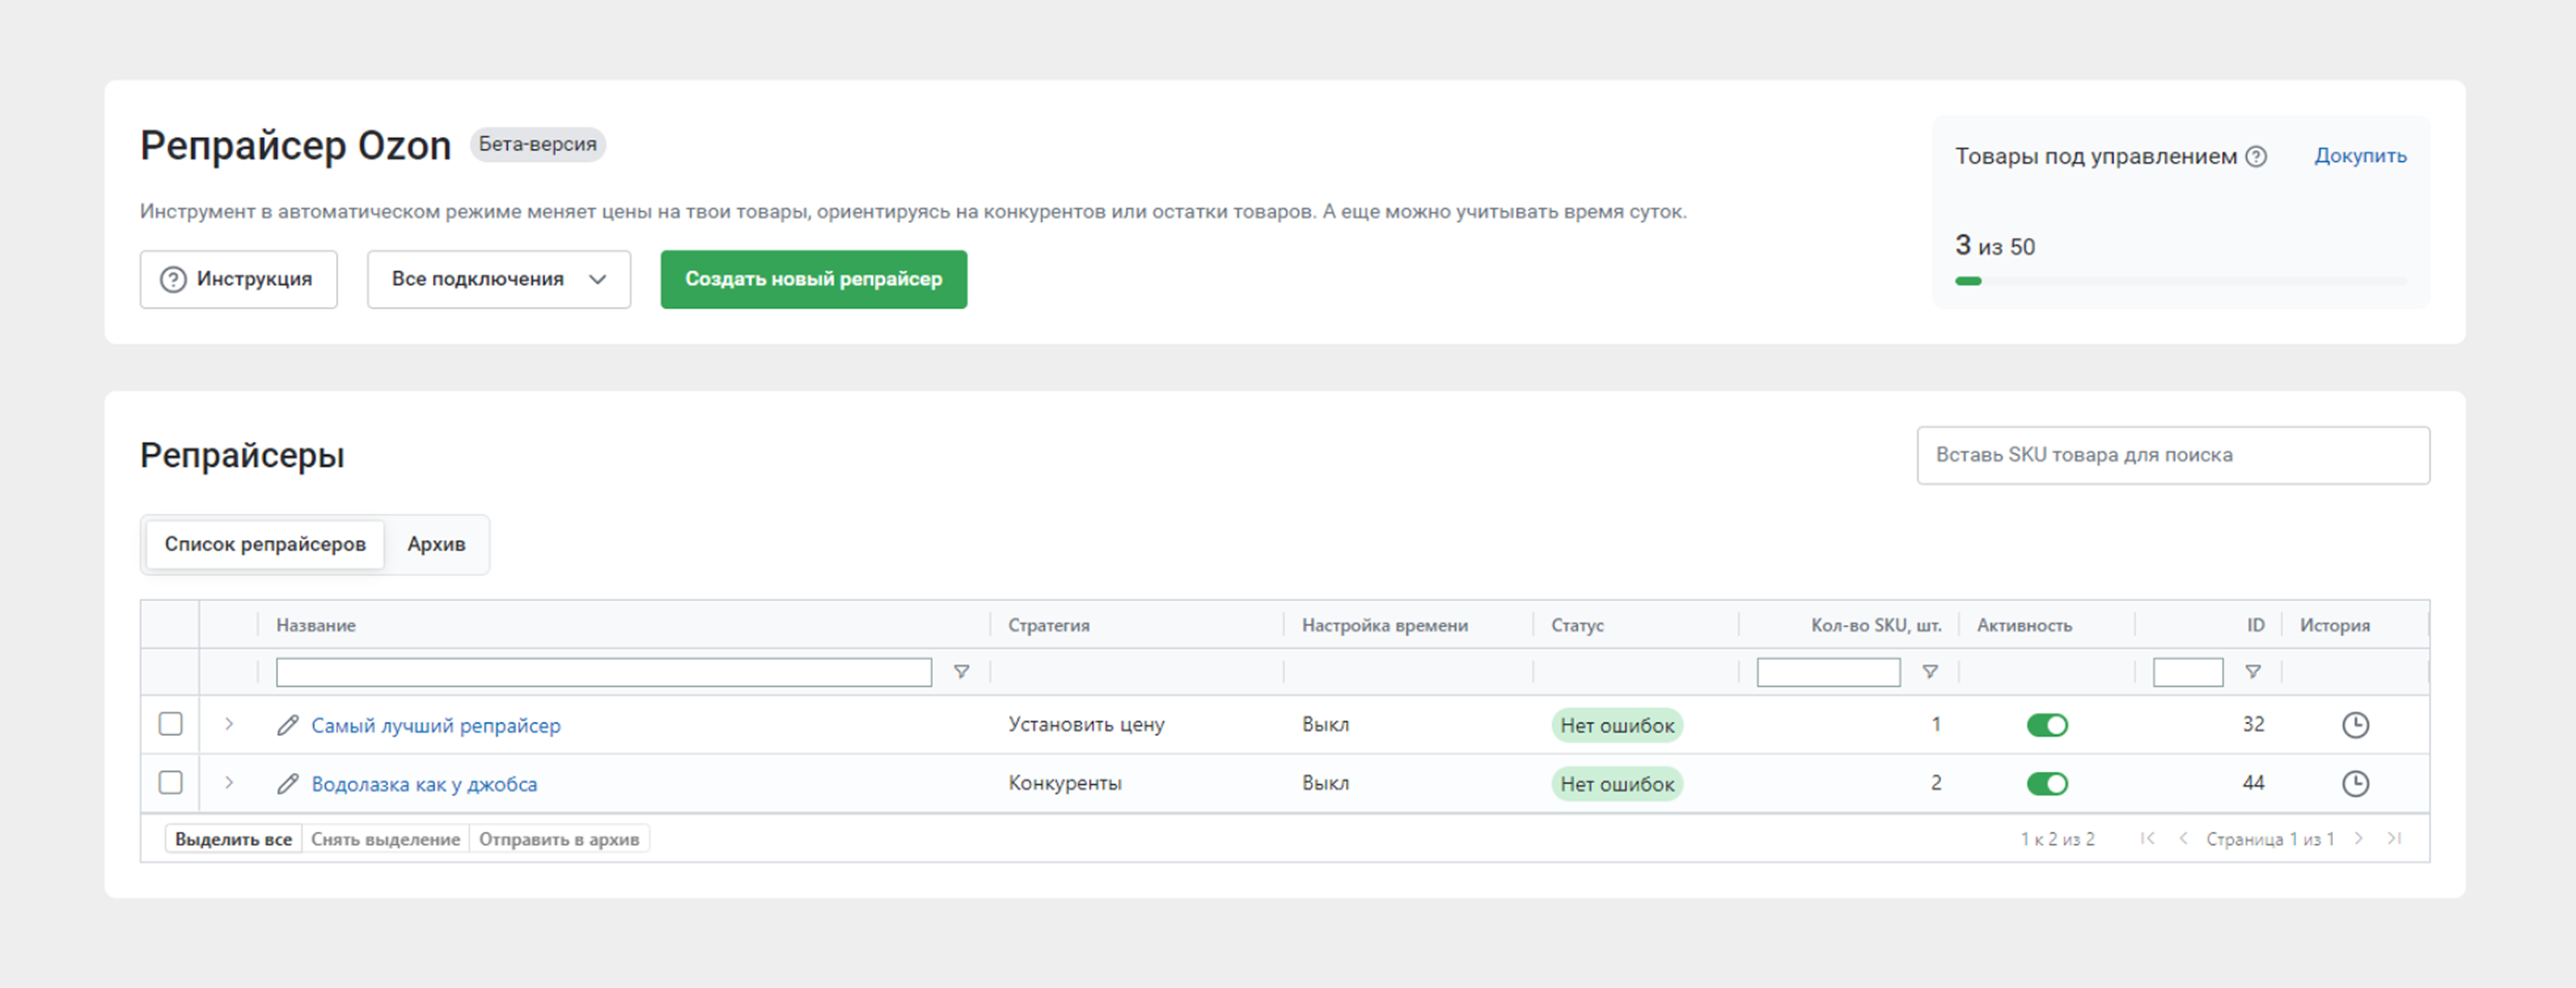Click the filter icon for ID column
The image size is (2576, 988).
2253,673
